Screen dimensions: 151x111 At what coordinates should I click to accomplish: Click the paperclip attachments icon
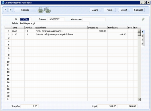143,19
